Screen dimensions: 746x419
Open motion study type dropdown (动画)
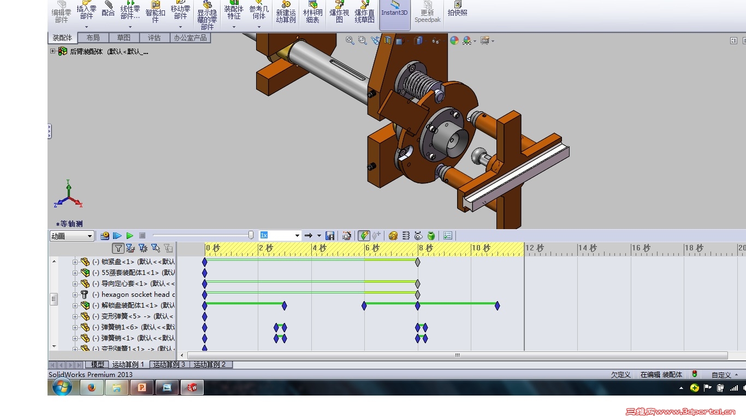coord(72,236)
